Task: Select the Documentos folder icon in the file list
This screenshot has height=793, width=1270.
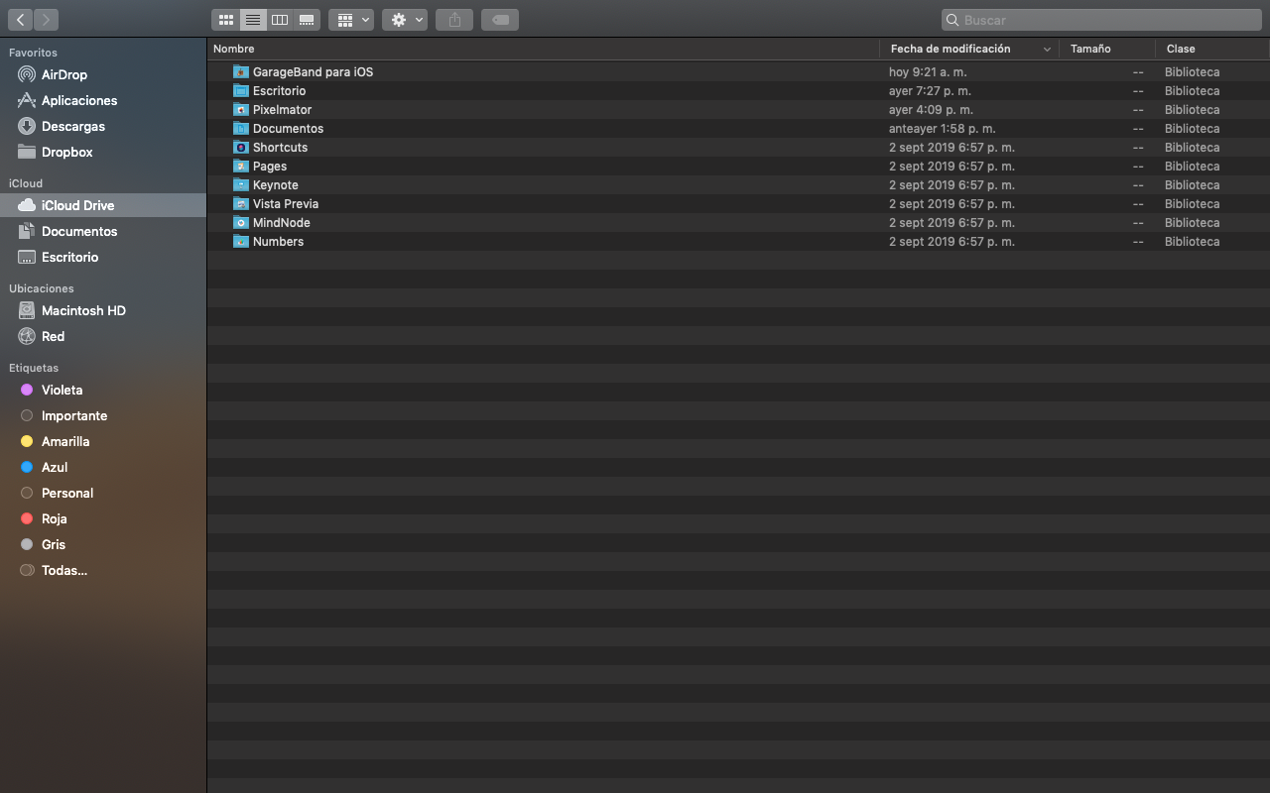Action: 240,128
